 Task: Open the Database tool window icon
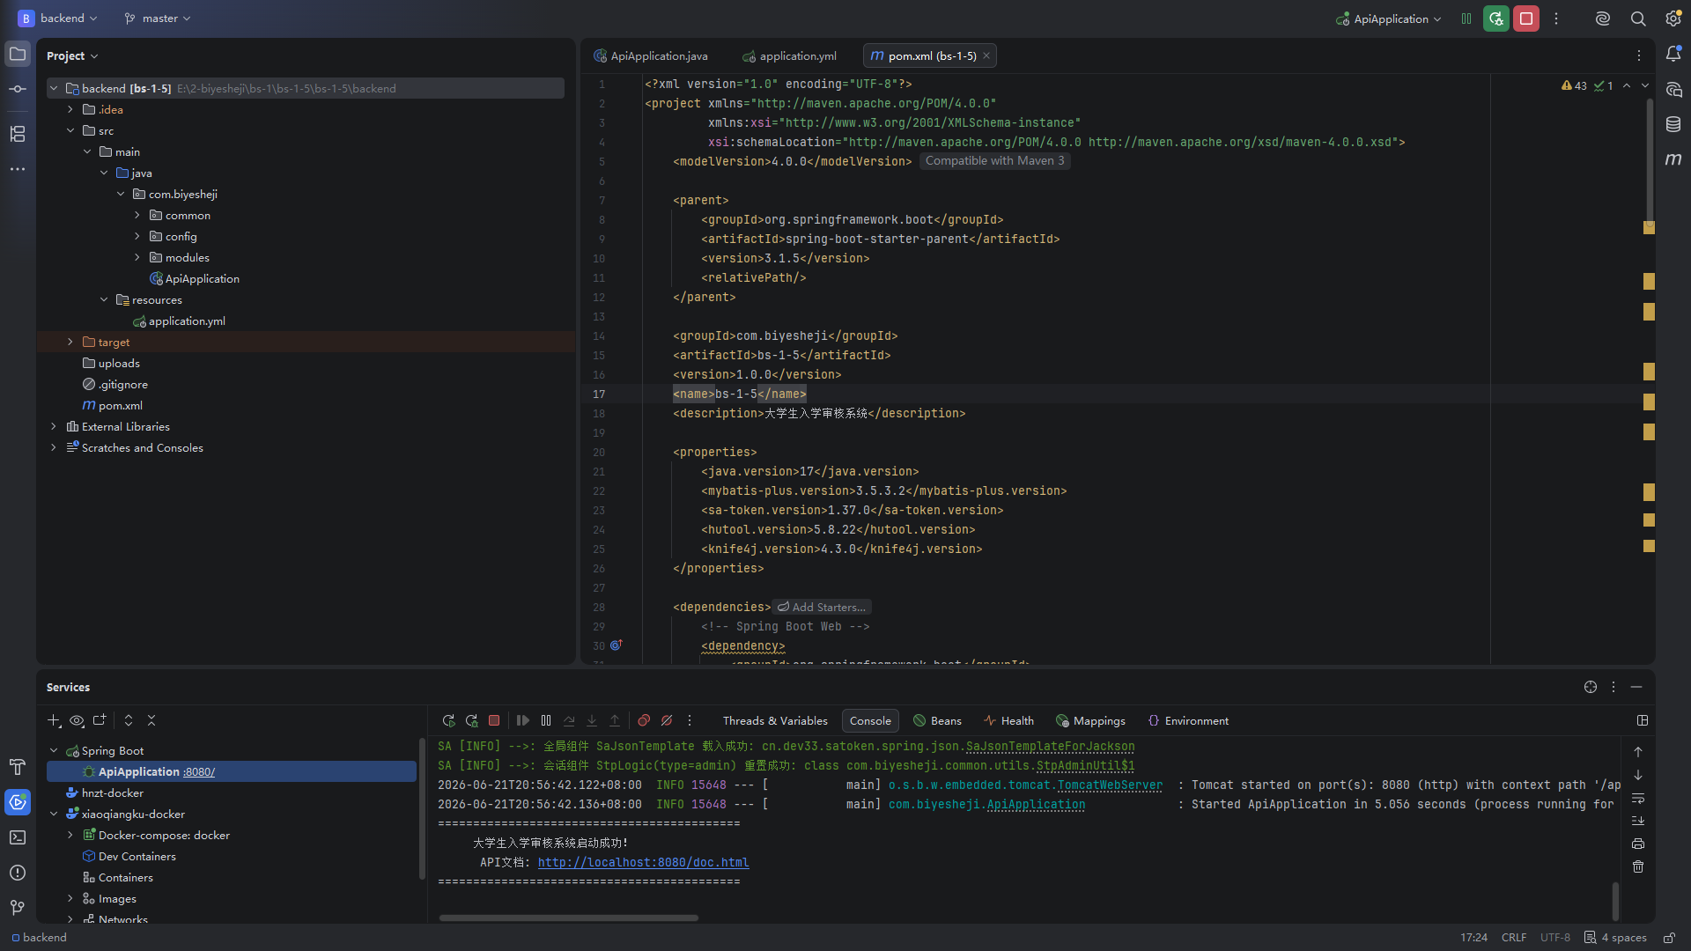point(1673,124)
